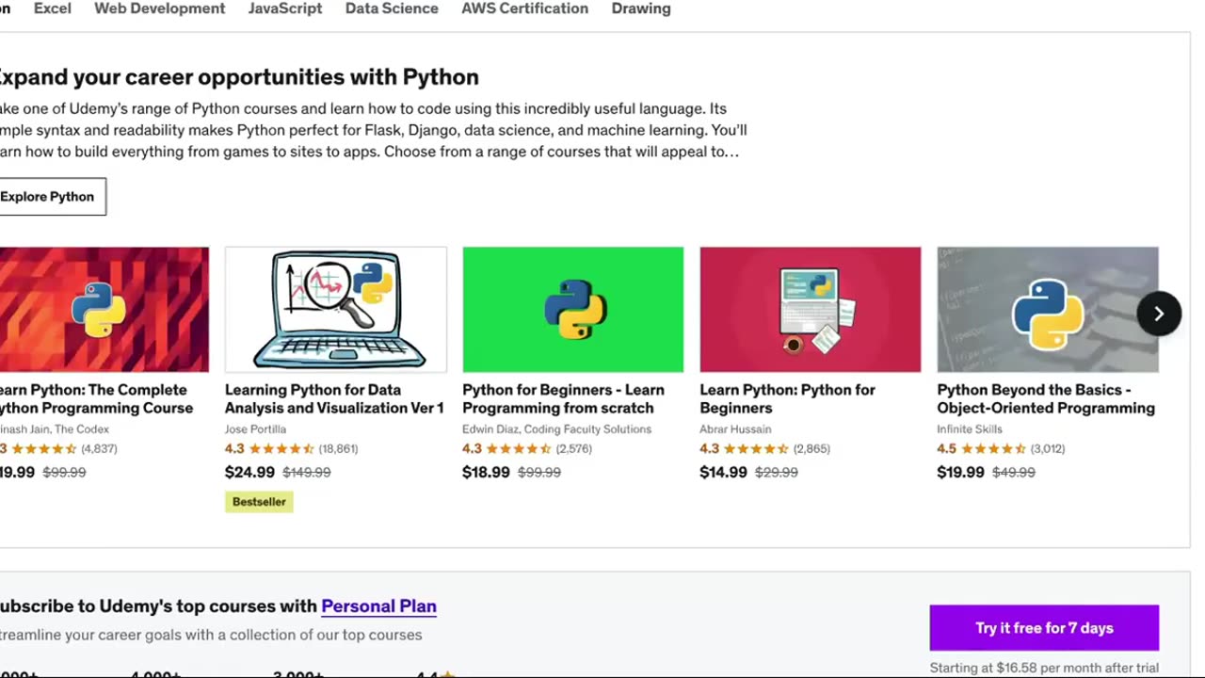Open the Web Development category tab

160,8
